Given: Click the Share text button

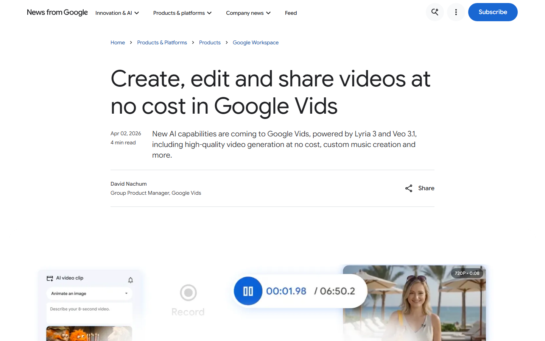Looking at the screenshot, I should 426,188.
